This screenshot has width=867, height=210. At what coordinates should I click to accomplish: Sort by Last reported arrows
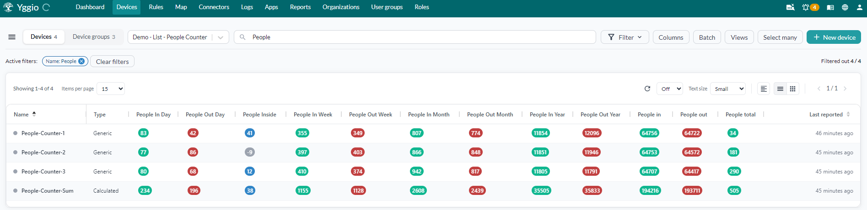pos(848,114)
